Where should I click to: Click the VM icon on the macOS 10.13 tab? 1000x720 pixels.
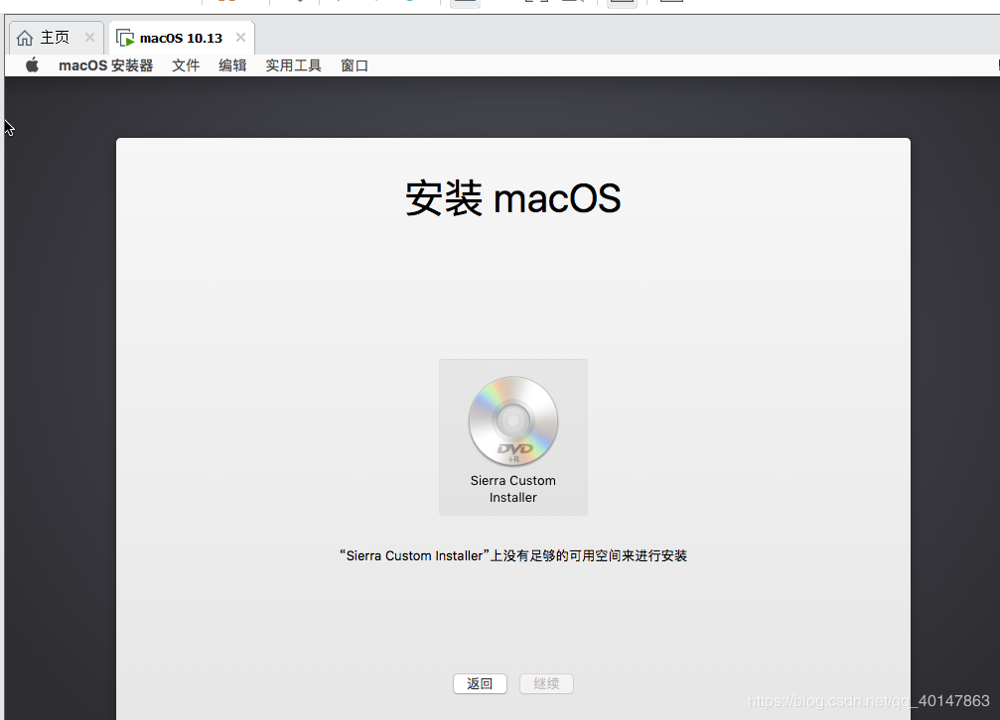pyautogui.click(x=125, y=38)
